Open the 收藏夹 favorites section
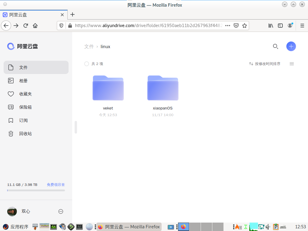This screenshot has height=231, width=308. click(36, 94)
